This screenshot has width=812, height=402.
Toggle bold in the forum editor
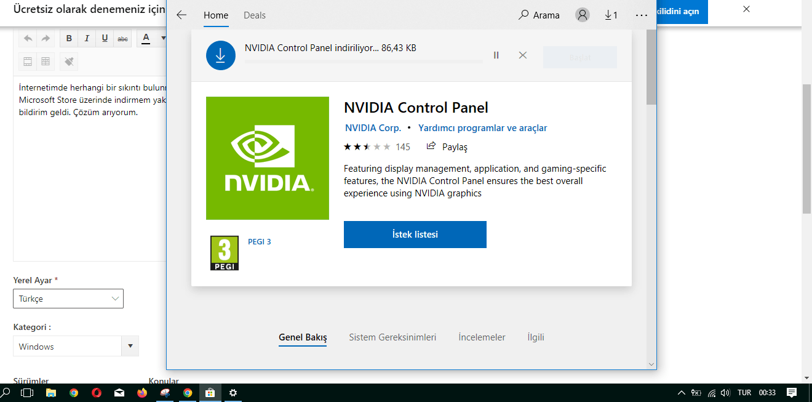click(69, 39)
